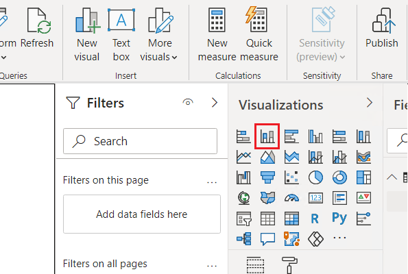Click Refresh in the ribbon
This screenshot has height=274, width=408.
coord(37,28)
